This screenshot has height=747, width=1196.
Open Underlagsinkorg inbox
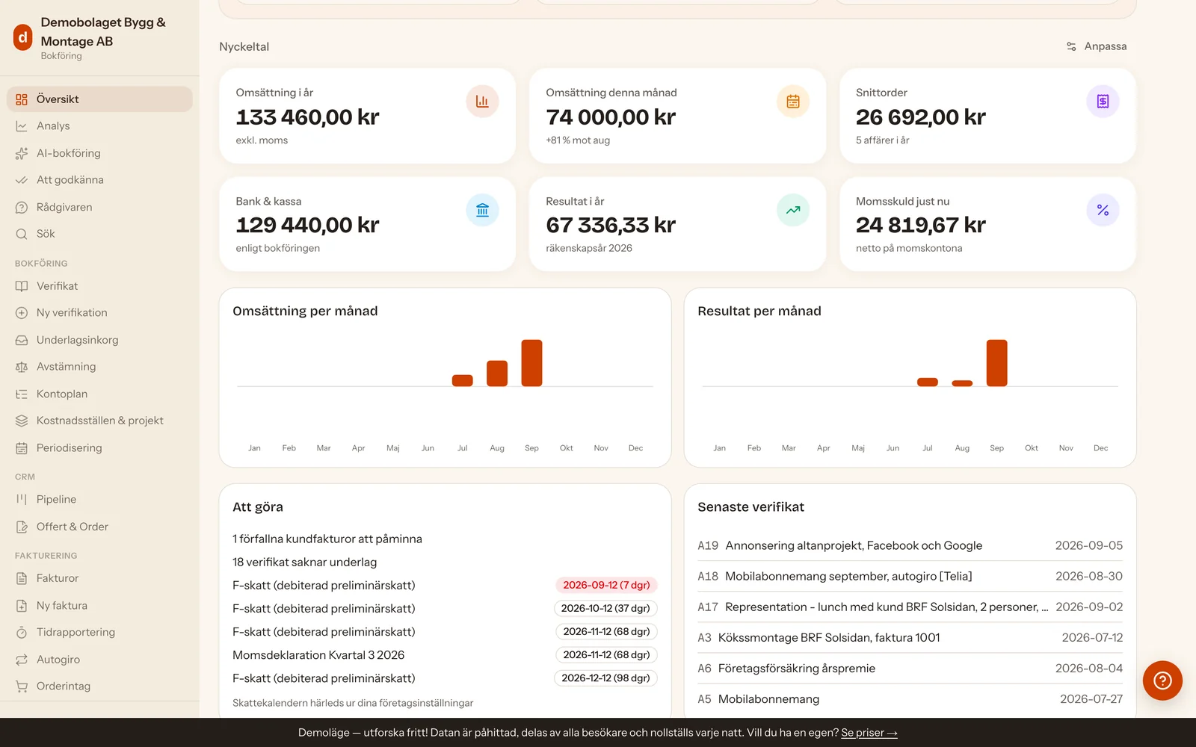pos(99,340)
